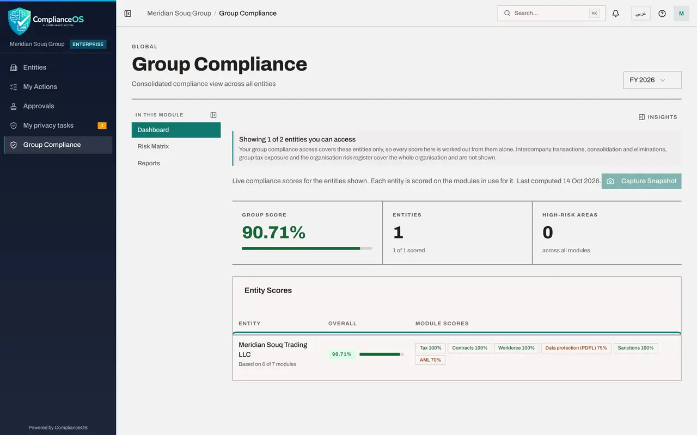Click the ComplianceOS shield logo
The width and height of the screenshot is (697, 435).
20,21
